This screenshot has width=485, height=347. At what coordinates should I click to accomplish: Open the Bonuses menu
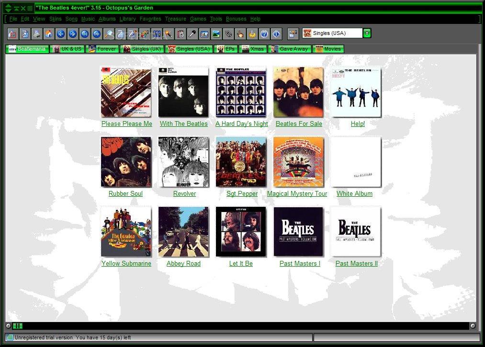point(236,19)
